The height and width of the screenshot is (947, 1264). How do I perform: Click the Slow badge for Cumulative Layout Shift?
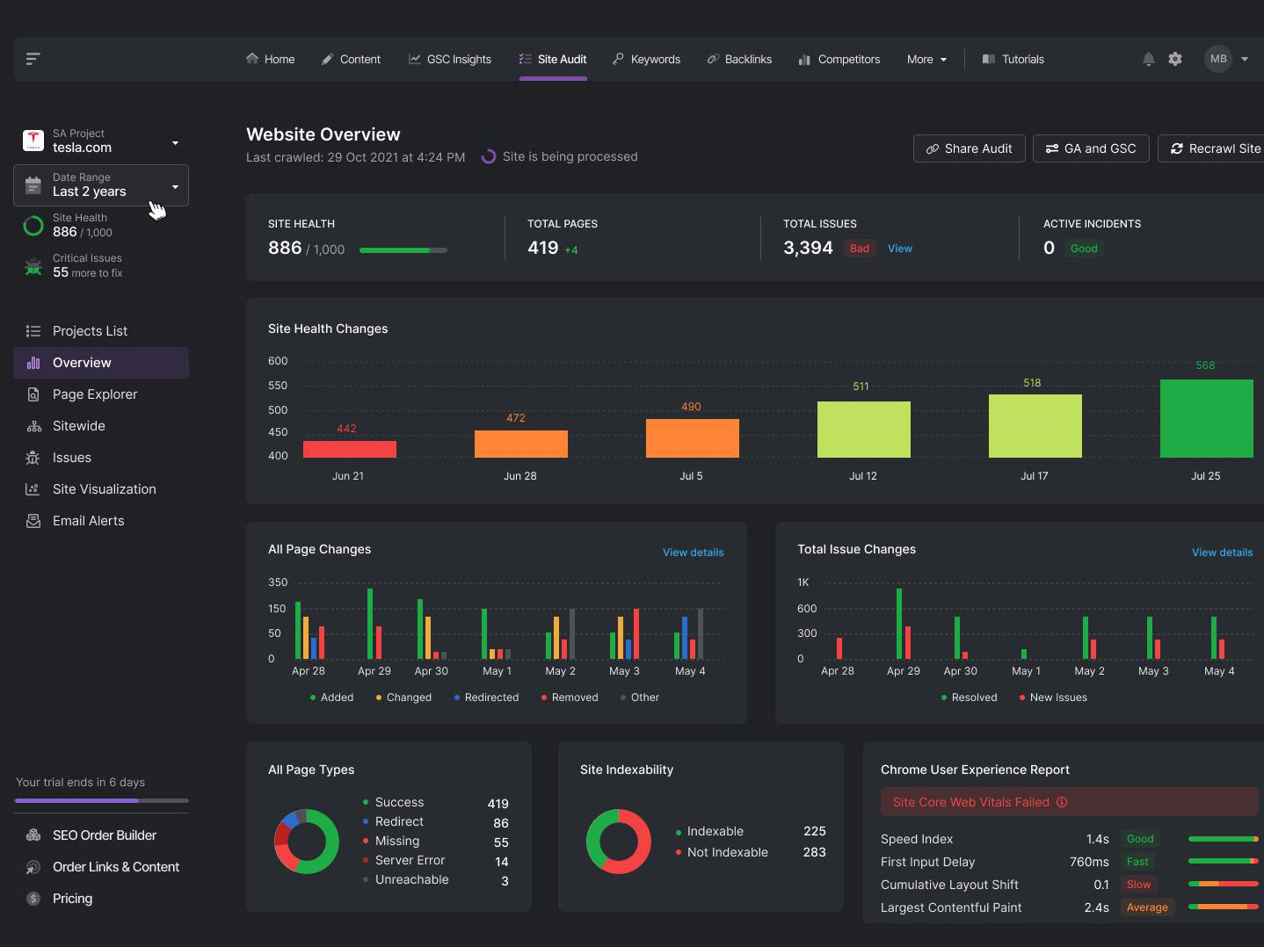[x=1138, y=885]
